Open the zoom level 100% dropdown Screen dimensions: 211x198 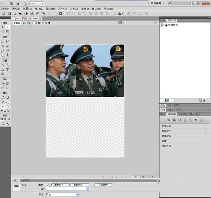click(37, 3)
